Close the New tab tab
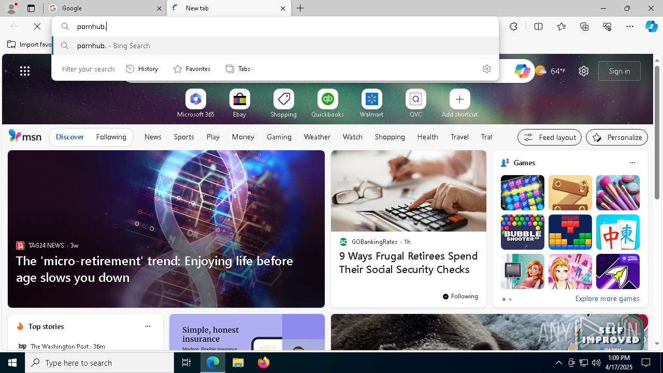663x373 pixels. pyautogui.click(x=283, y=8)
